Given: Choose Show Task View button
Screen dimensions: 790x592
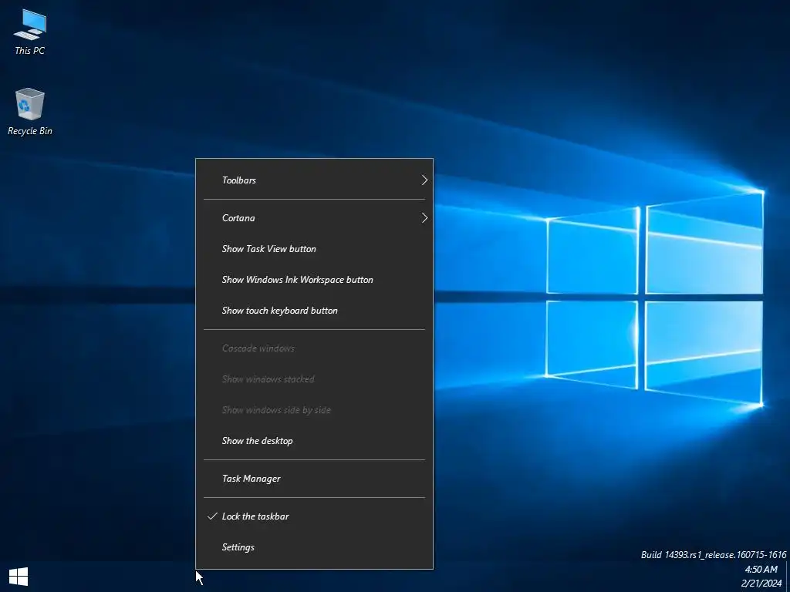Looking at the screenshot, I should pyautogui.click(x=314, y=249).
